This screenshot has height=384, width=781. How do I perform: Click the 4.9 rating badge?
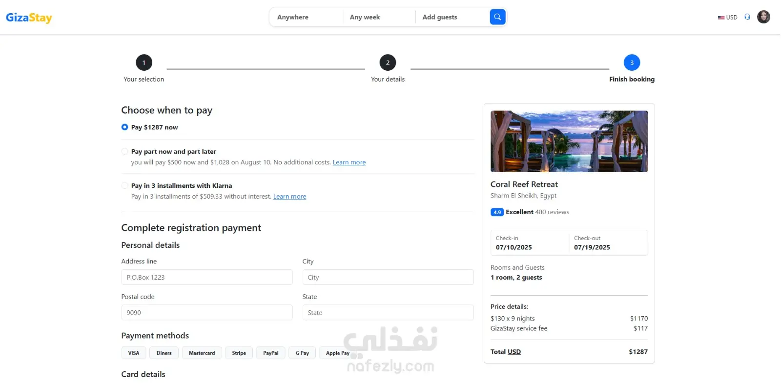(x=497, y=212)
